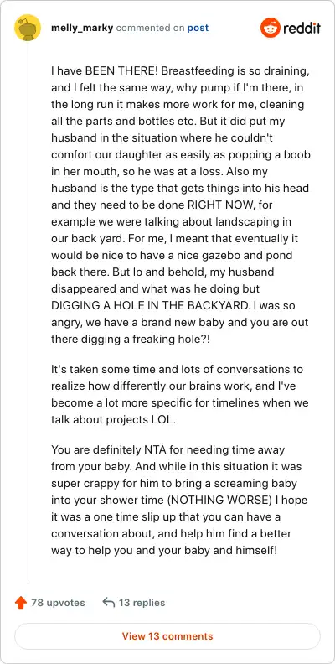The width and height of the screenshot is (335, 664).
Task: Click the reddit wordmark text
Action: [x=301, y=28]
